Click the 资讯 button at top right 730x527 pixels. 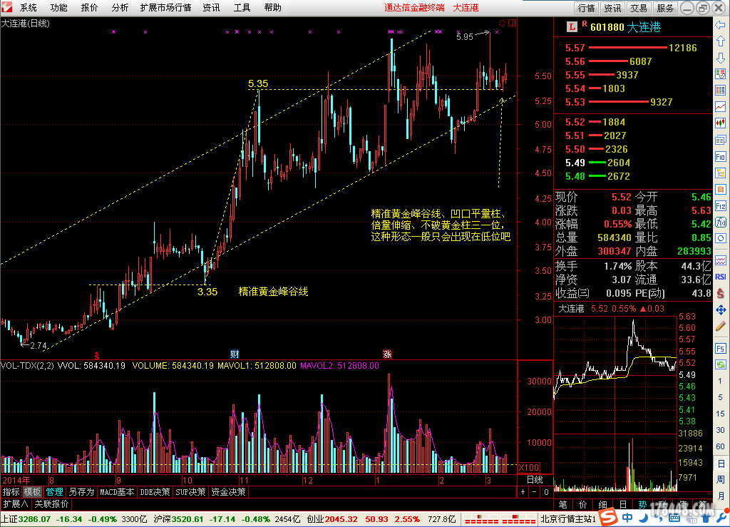pos(612,8)
